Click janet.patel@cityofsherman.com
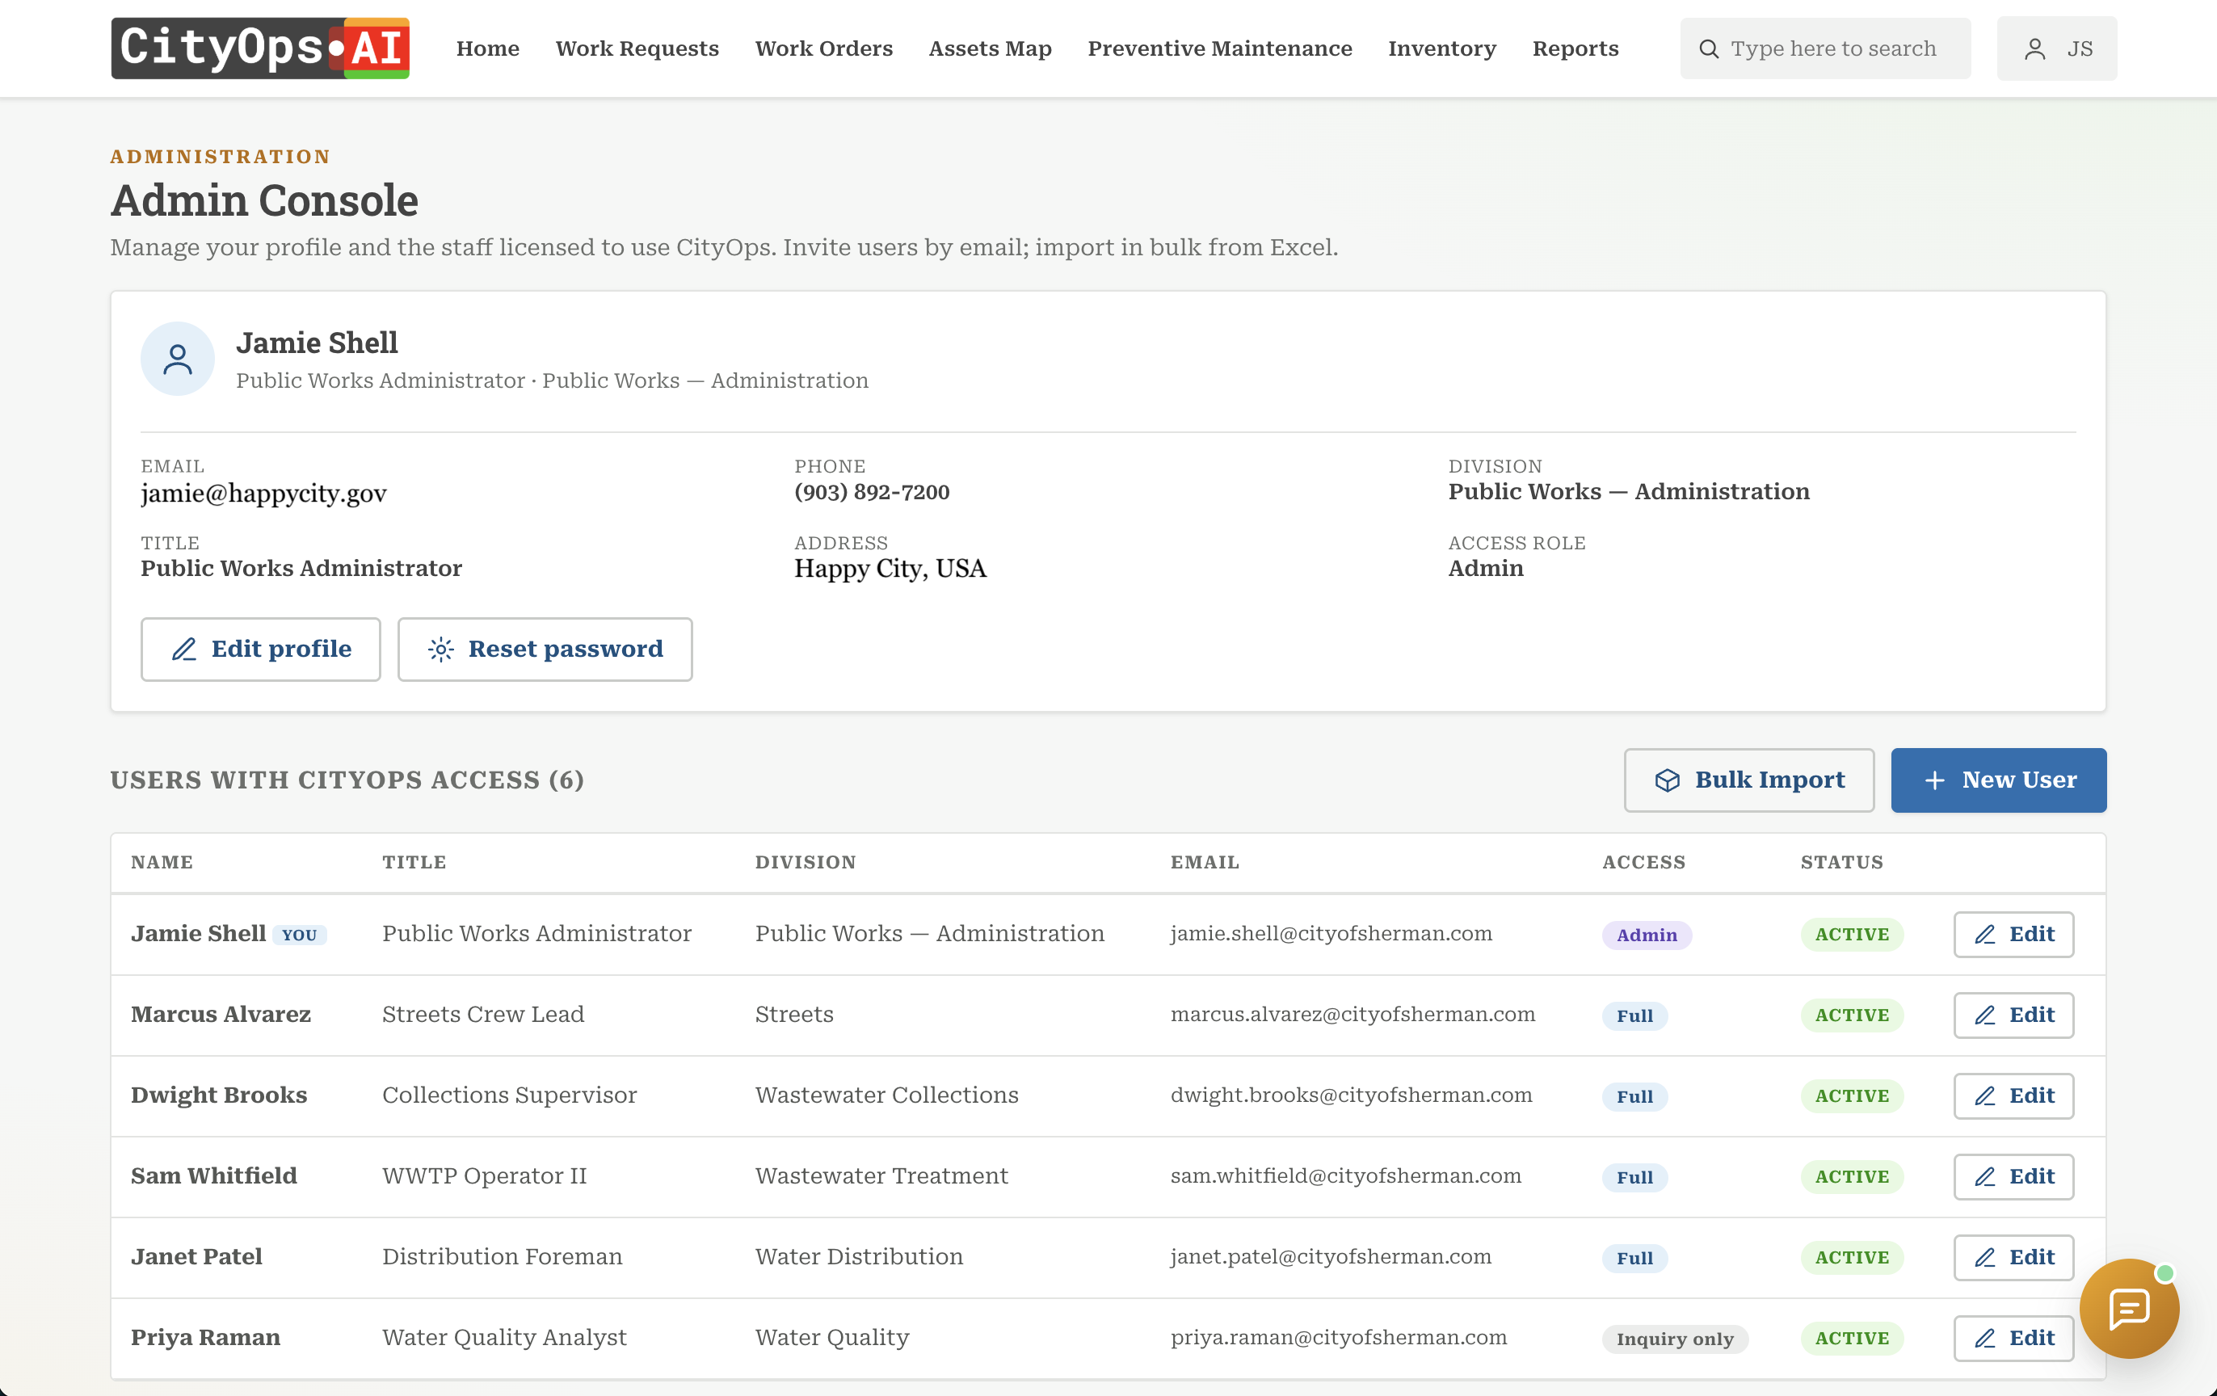 coord(1331,1258)
